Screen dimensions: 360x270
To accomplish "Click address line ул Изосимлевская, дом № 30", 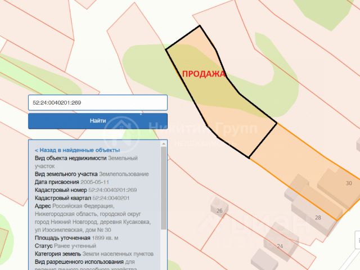I will click(x=73, y=230).
